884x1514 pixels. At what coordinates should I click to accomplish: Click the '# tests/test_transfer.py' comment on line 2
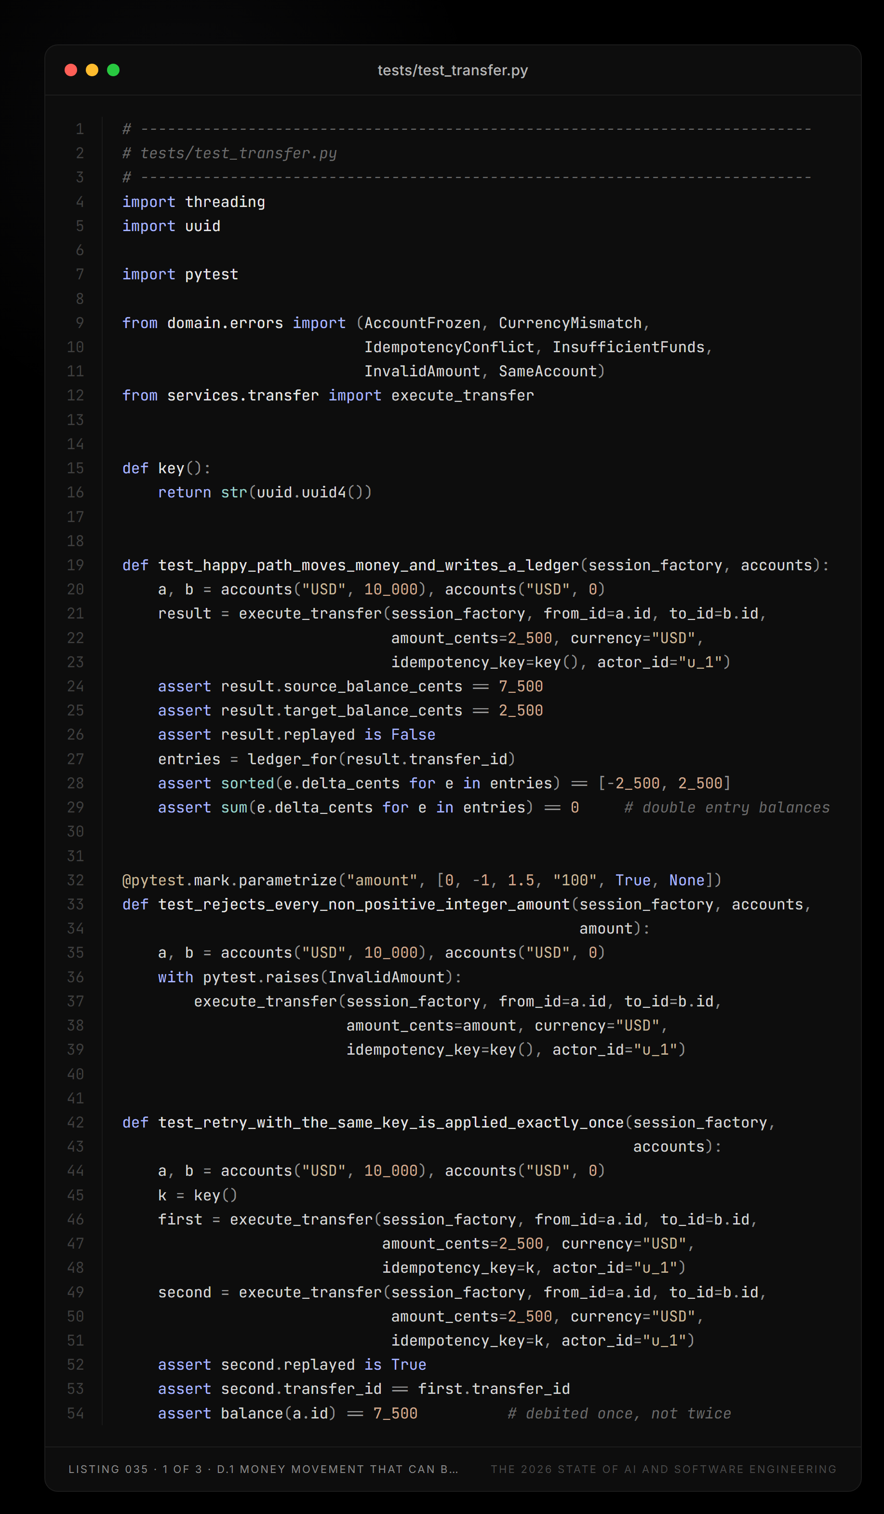[x=229, y=153]
